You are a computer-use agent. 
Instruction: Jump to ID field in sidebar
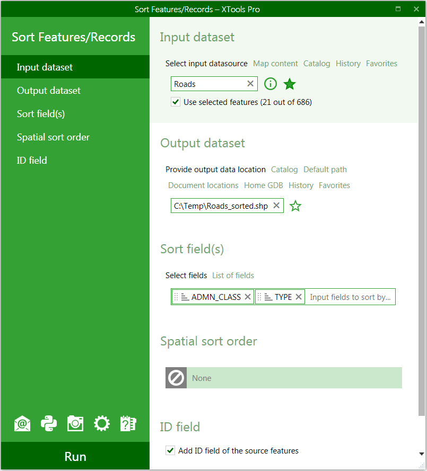[75, 161]
